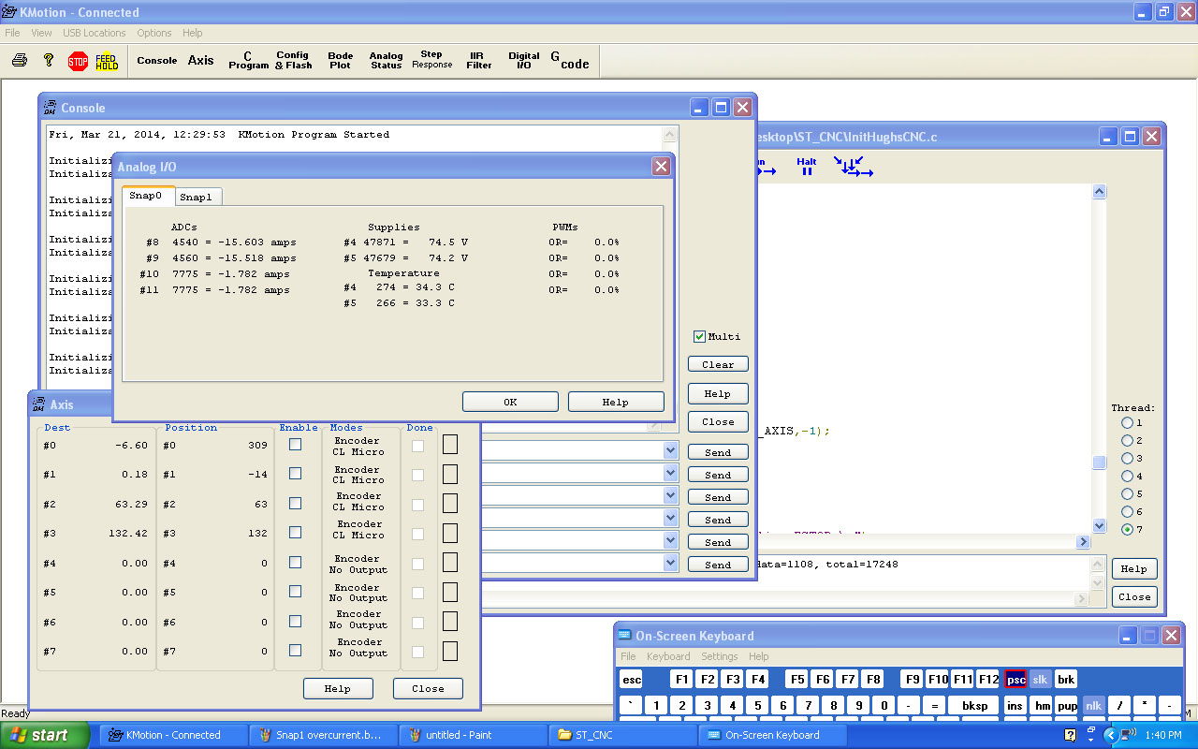The image size is (1198, 749).
Task: Open the USB Locations menu
Action: point(94,33)
